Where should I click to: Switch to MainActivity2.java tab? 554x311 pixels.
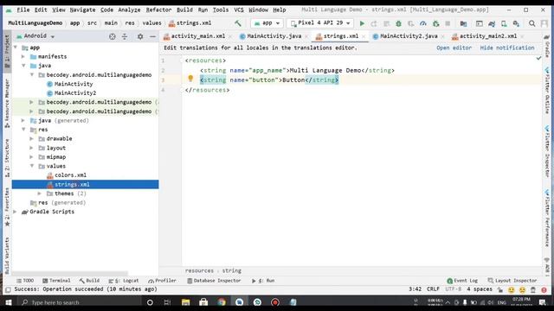[x=409, y=36]
